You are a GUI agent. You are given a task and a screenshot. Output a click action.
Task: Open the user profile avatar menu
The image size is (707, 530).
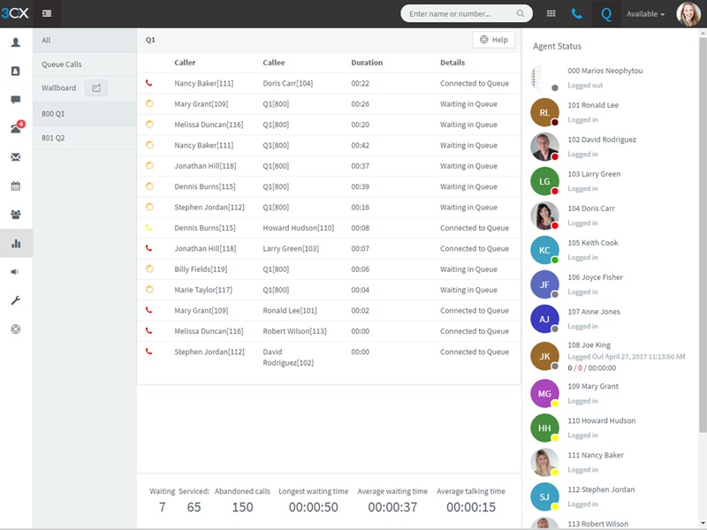[688, 14]
